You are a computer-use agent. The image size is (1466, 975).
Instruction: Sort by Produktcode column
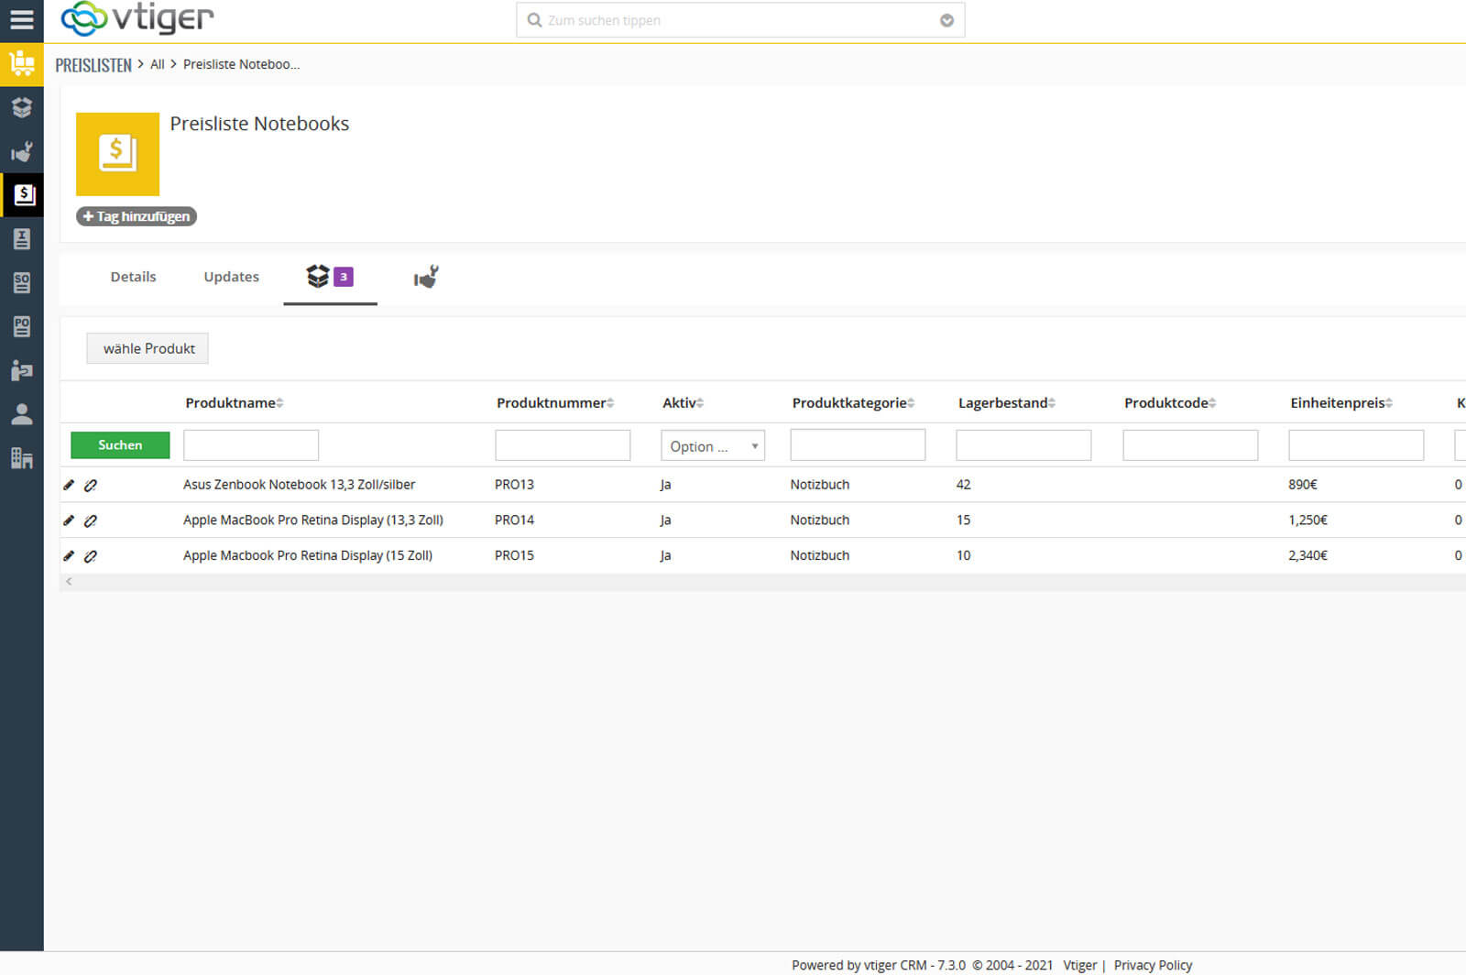(x=1170, y=403)
